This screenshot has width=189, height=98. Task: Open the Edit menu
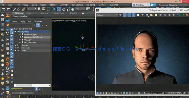10,5
